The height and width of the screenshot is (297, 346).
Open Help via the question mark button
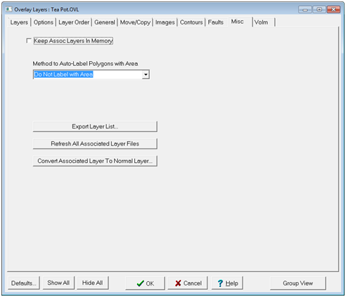(228, 283)
